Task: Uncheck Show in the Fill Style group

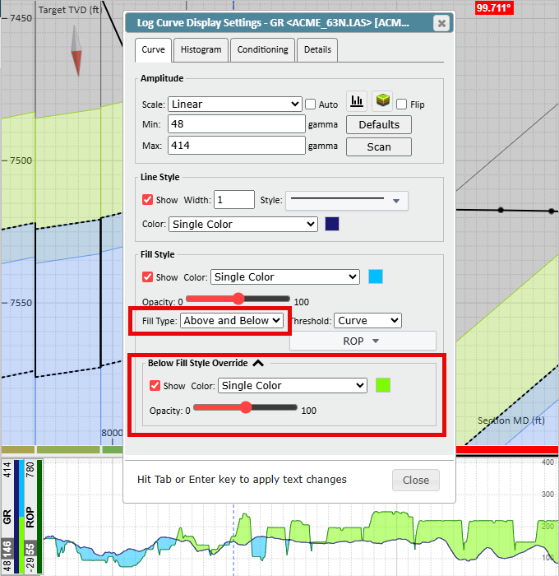Action: tap(147, 277)
